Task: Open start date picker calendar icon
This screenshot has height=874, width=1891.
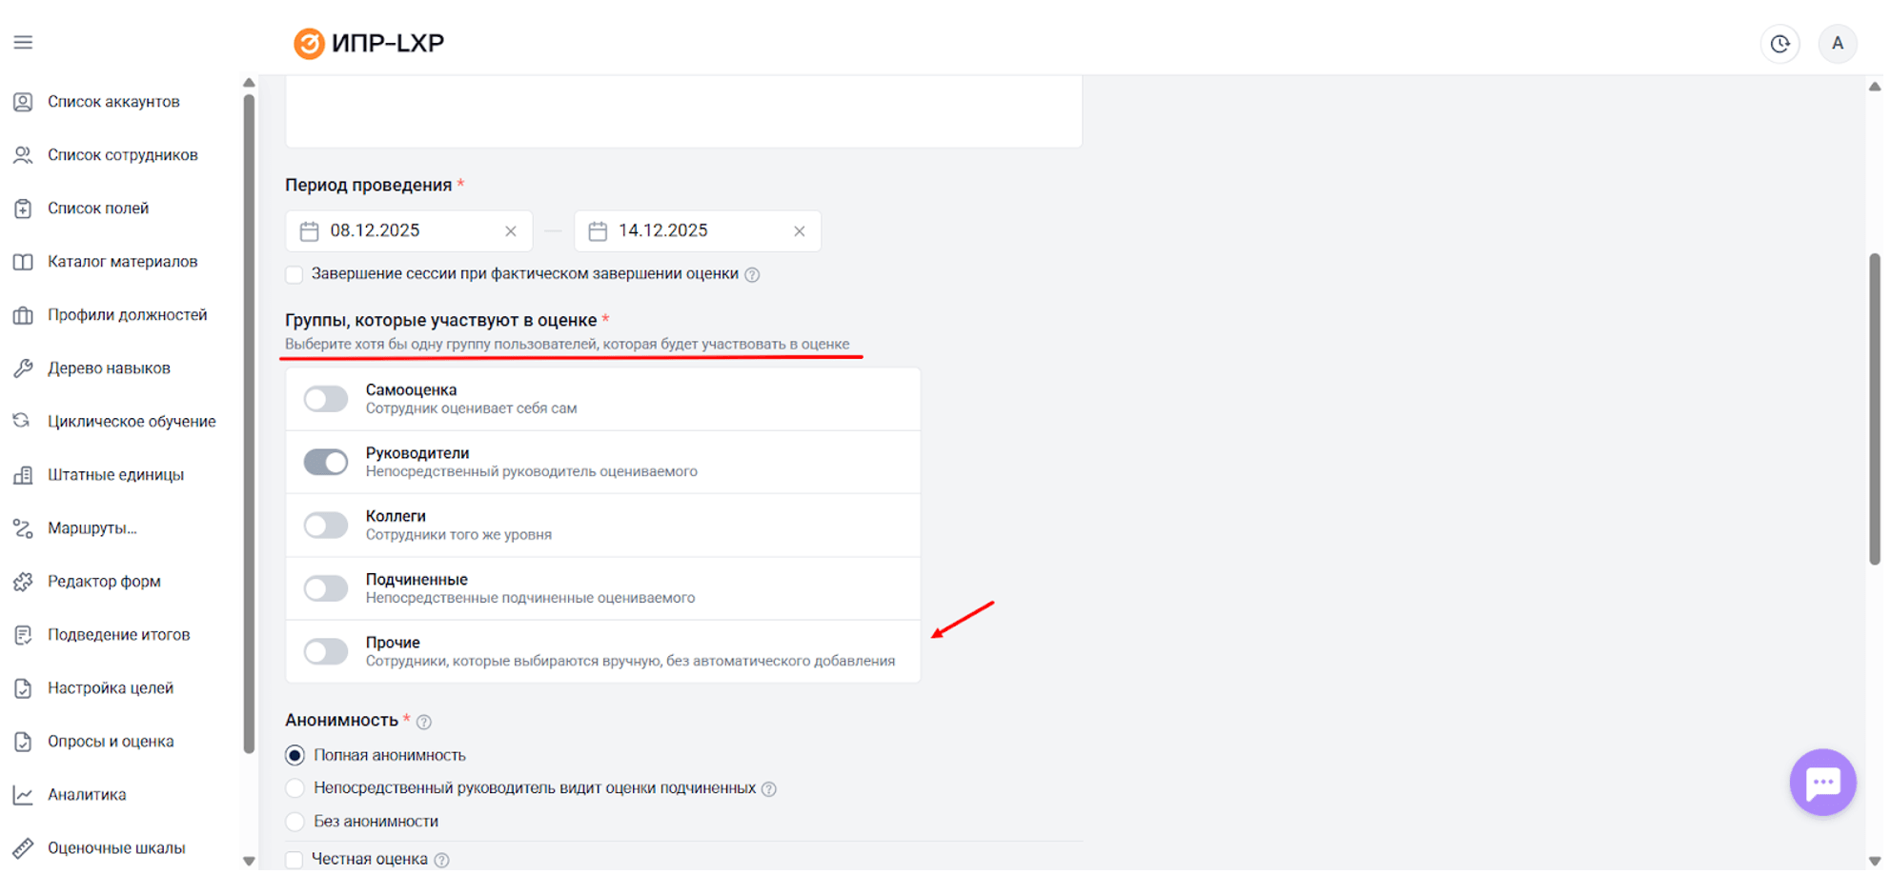Action: [310, 231]
